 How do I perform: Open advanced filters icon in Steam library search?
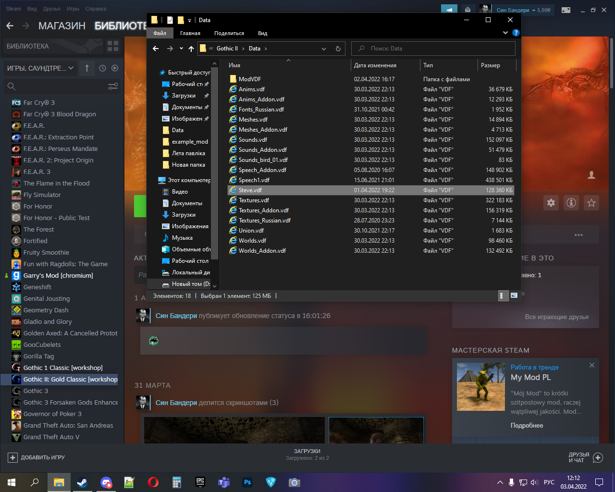coord(113,86)
